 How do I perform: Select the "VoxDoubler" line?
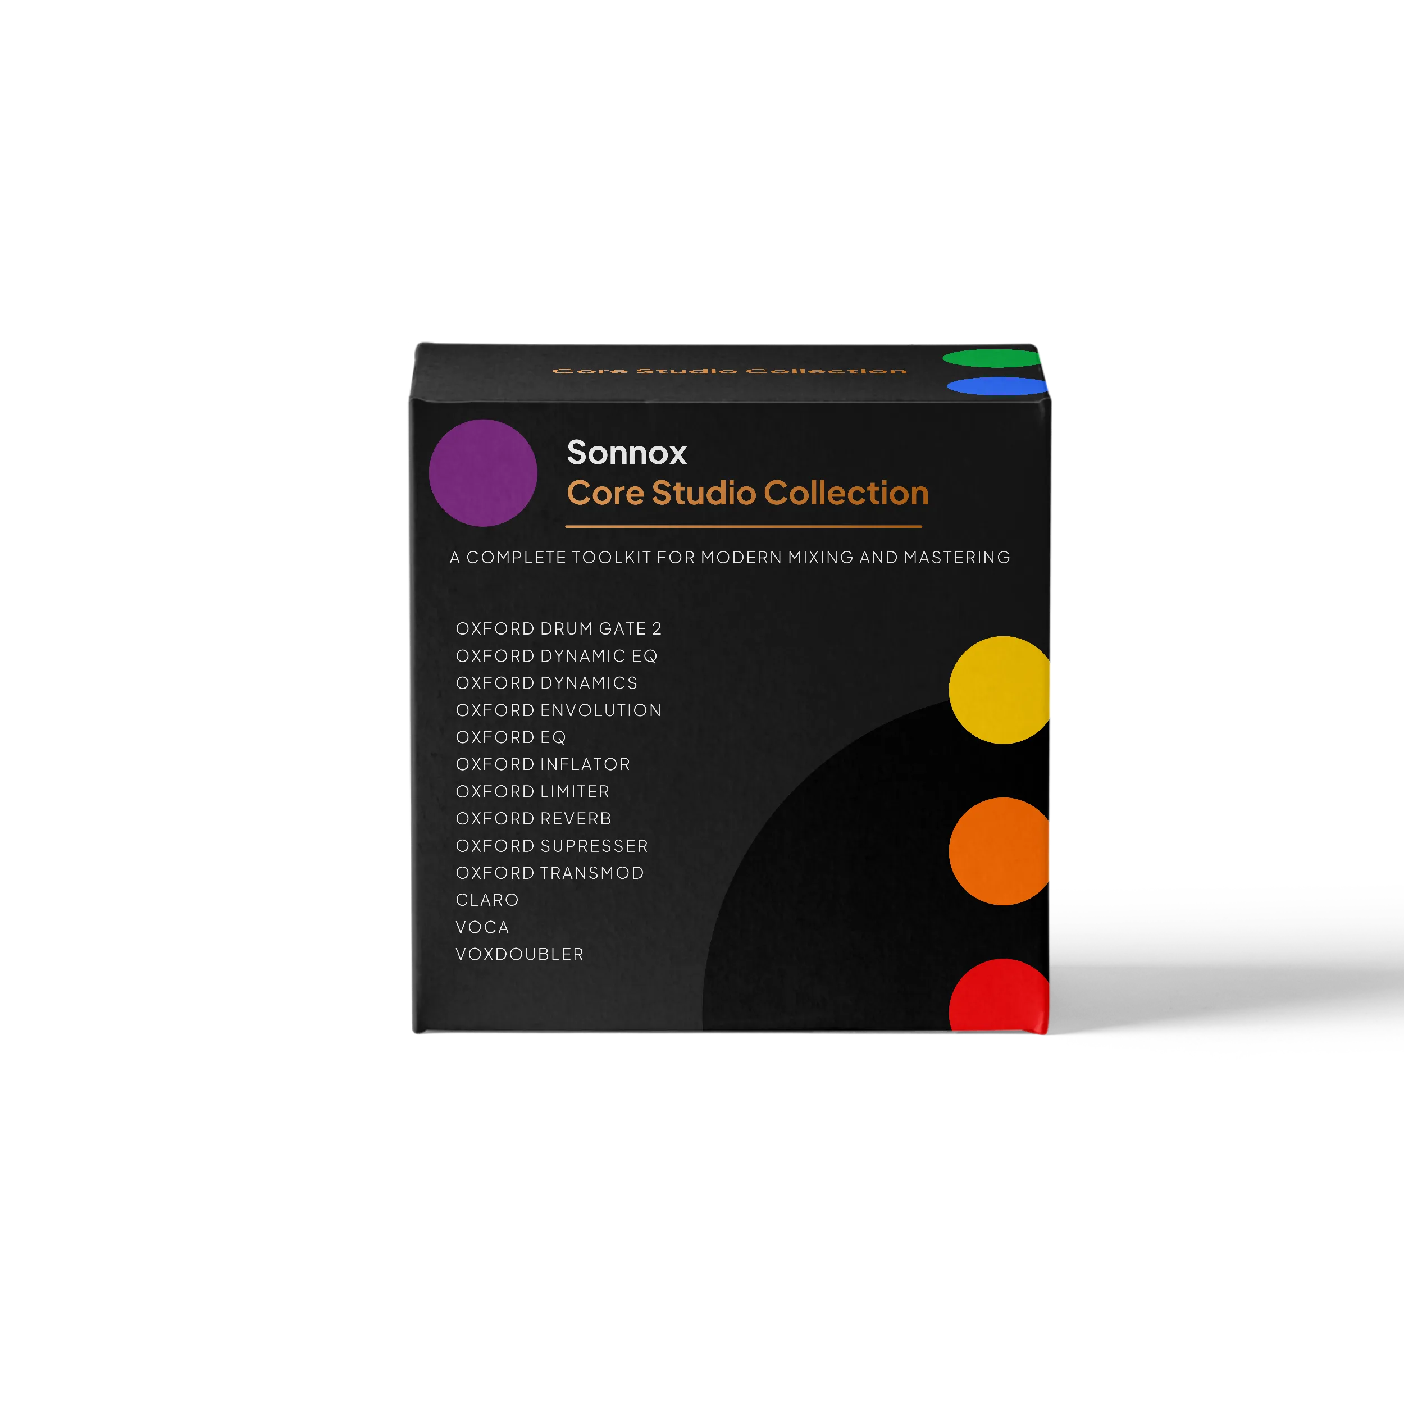coord(519,954)
